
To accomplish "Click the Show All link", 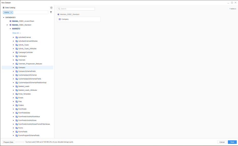I will [16, 33].
